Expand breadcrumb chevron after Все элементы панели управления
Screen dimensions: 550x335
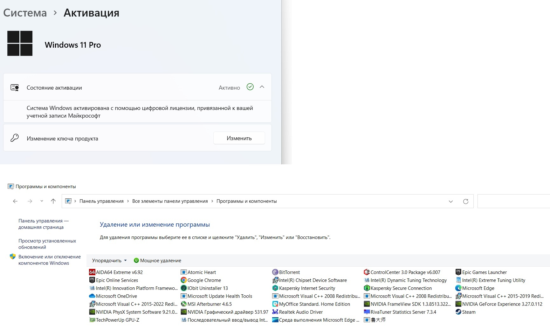click(x=212, y=201)
